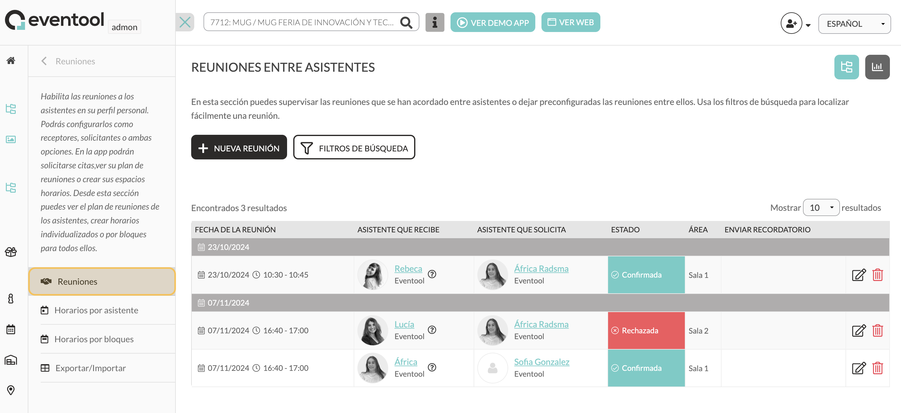901x413 pixels.
Task: Click VER DEMO APP button
Action: [x=492, y=22]
